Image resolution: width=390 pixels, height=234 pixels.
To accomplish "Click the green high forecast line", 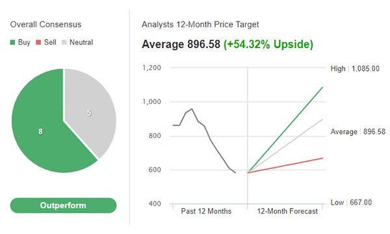I will coord(285,130).
